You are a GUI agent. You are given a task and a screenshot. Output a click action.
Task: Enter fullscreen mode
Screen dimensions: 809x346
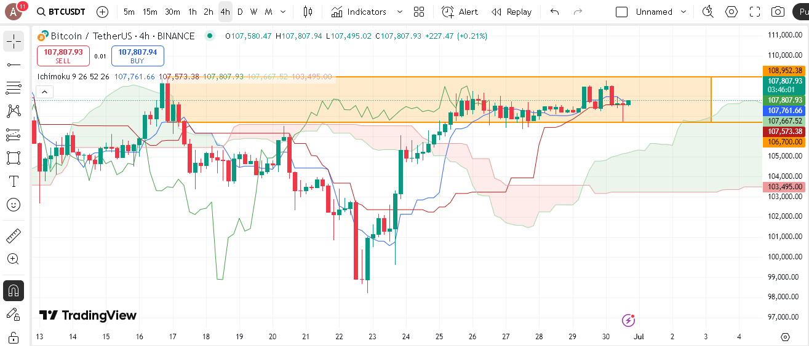click(755, 12)
